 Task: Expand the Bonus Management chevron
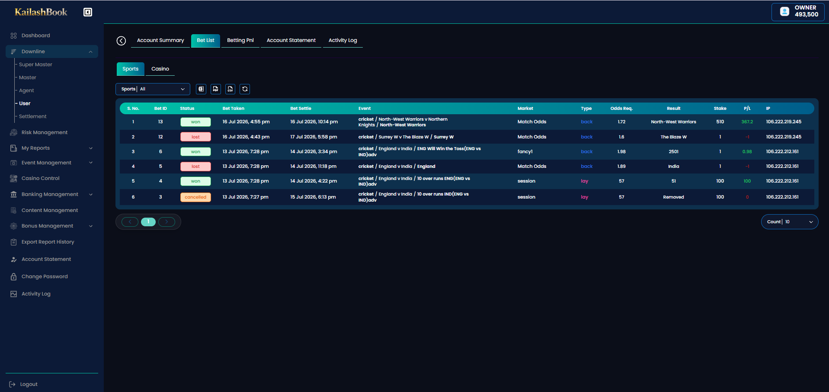pos(91,226)
